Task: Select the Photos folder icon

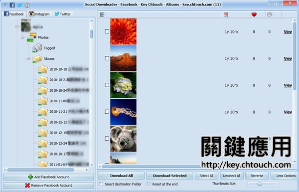Action: coord(31,37)
